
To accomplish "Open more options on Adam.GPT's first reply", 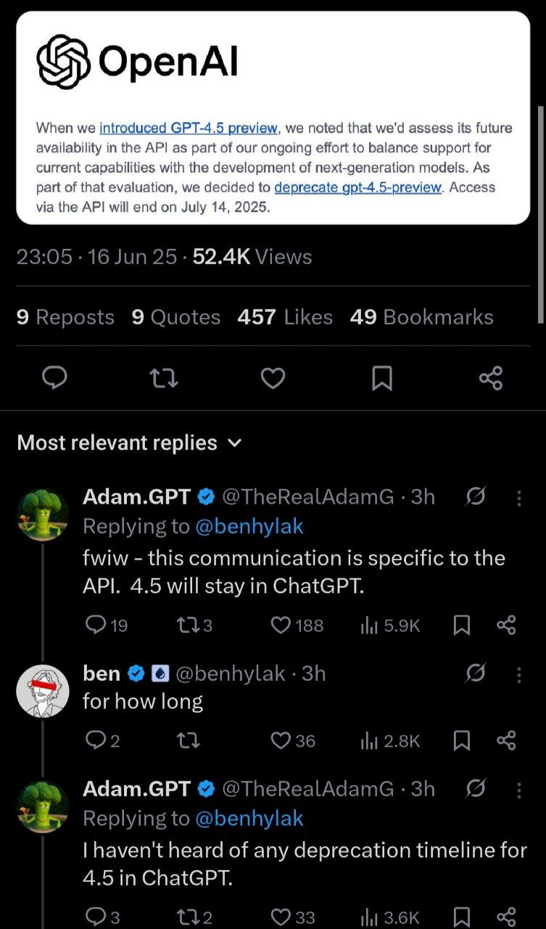I will tap(519, 498).
